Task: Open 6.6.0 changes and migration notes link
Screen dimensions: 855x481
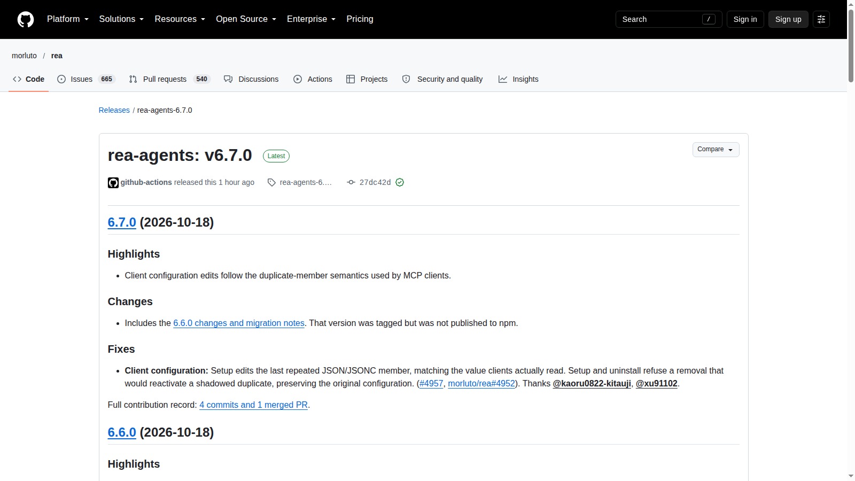Action: coord(239,323)
